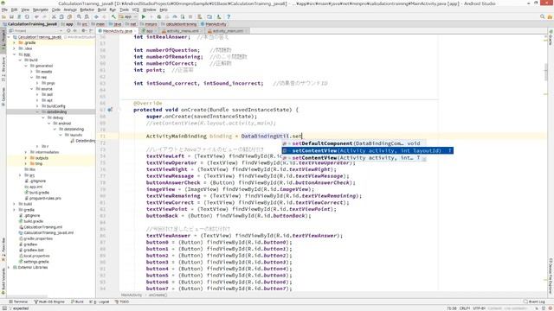This screenshot has height=311, width=554.
Task: Click the calculationtraining breadcrumb
Action: 179,24
